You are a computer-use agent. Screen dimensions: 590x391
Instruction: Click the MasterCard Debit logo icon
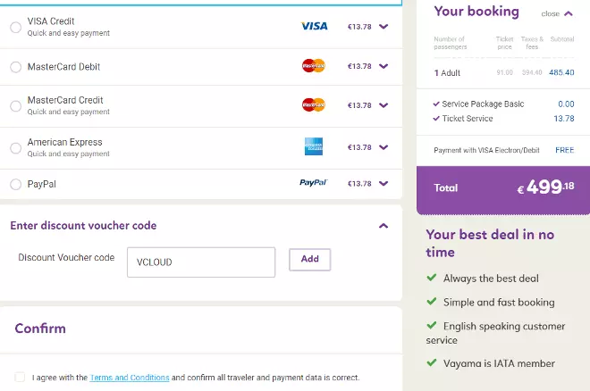[x=314, y=65]
